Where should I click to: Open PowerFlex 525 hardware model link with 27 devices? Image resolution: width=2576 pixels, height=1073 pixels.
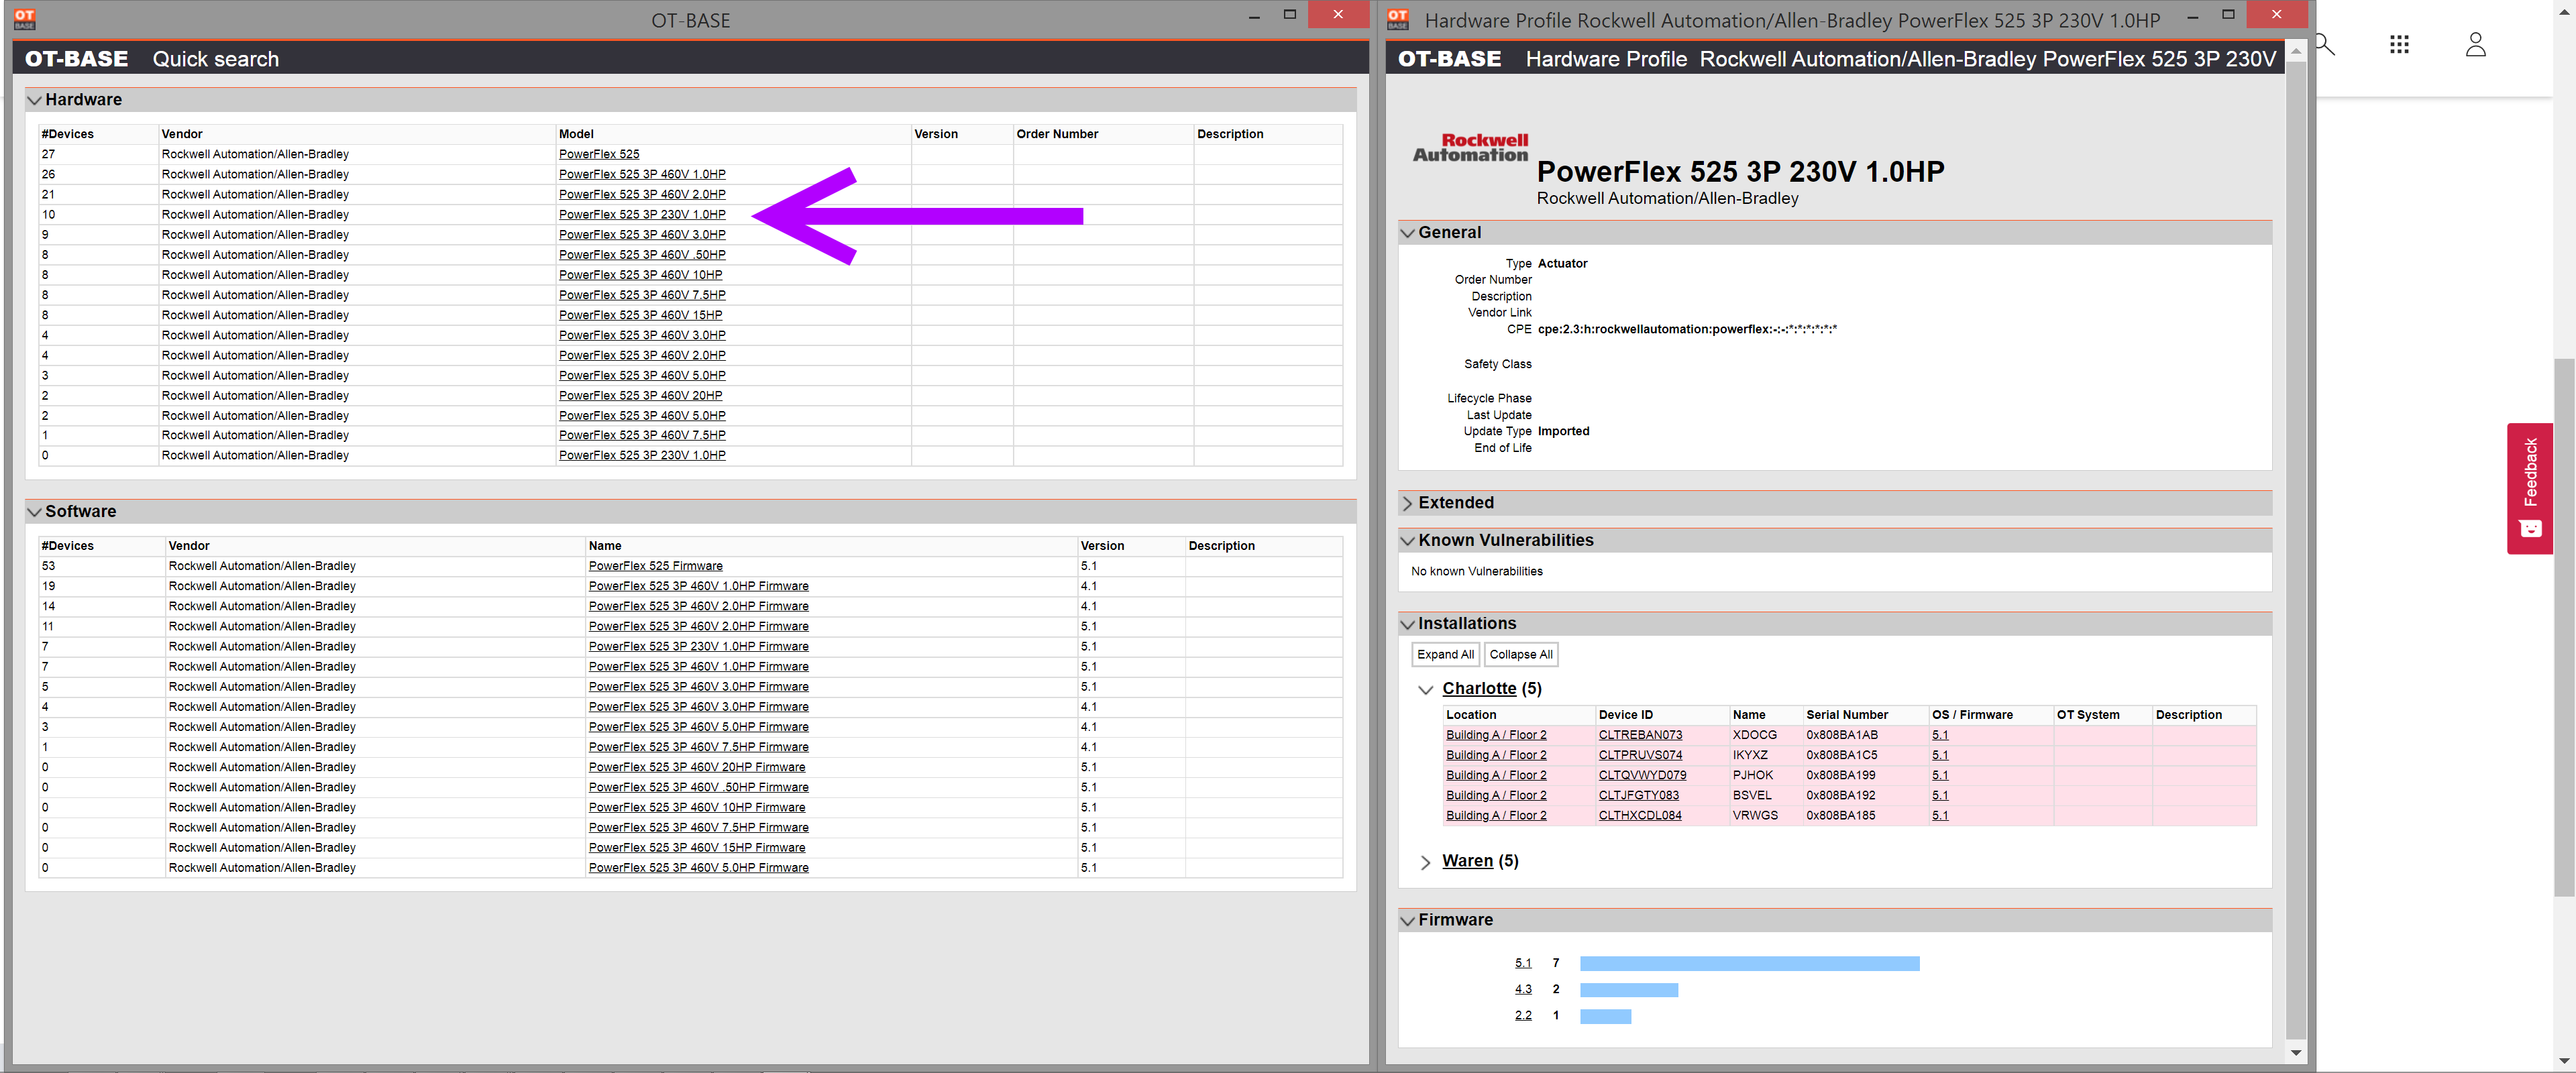599,154
